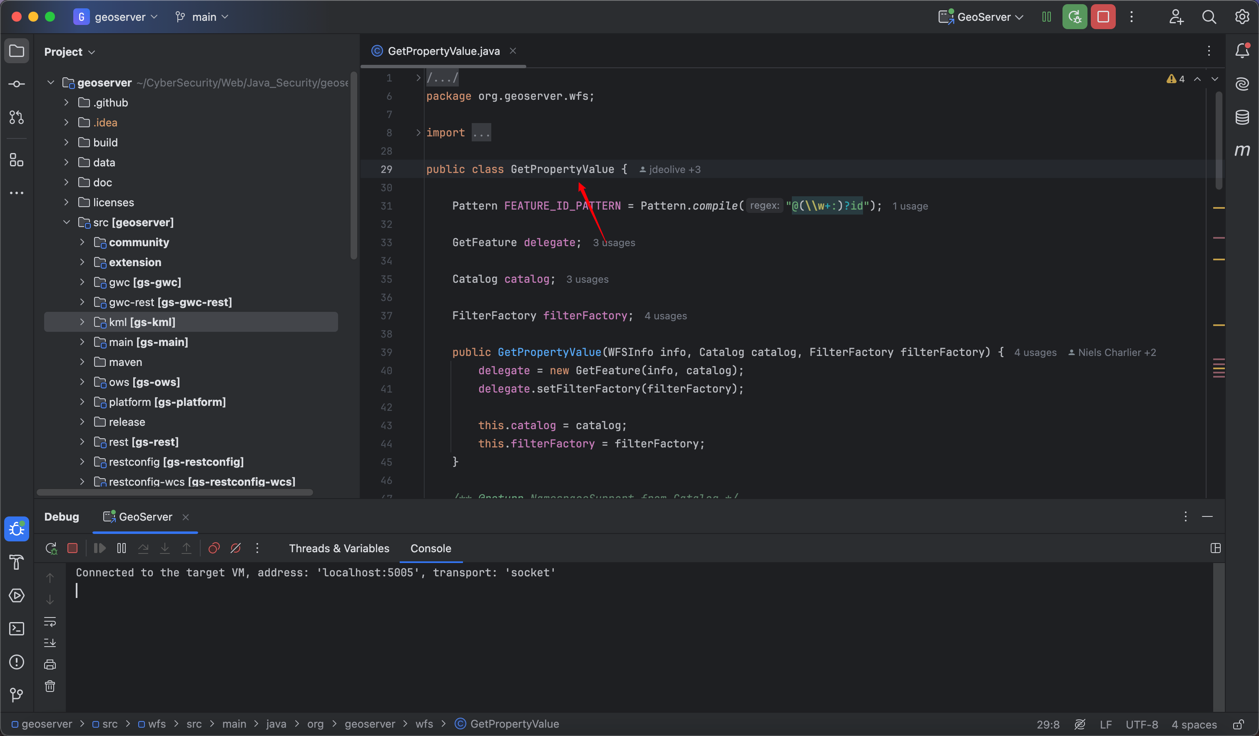
Task: Open the geoserver project dropdown
Action: 116,17
